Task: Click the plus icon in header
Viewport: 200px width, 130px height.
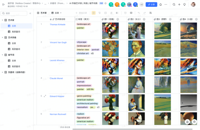Action: (x=179, y=4)
